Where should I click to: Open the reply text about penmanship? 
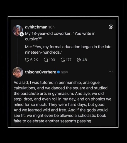point(62,102)
